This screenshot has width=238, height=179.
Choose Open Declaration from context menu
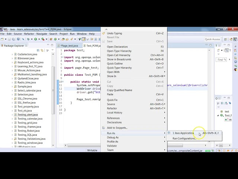(x=134, y=47)
